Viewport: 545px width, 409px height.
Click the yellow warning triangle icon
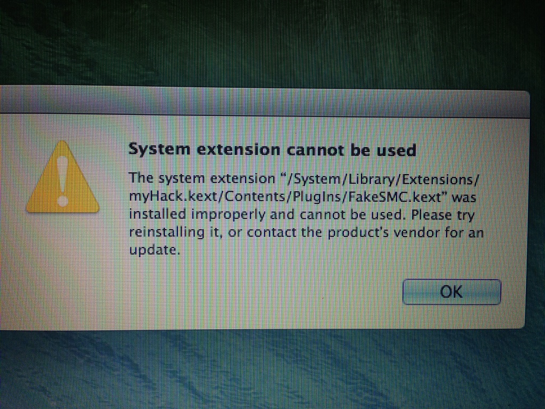pyautogui.click(x=63, y=177)
